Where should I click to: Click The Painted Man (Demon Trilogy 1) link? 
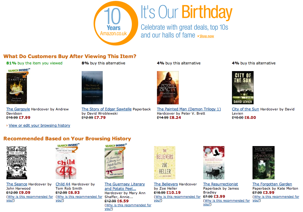click(x=189, y=109)
